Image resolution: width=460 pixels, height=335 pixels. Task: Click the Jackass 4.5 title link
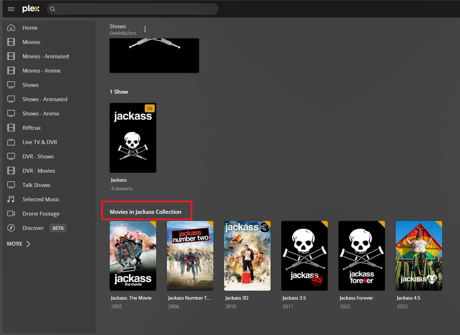[409, 298]
